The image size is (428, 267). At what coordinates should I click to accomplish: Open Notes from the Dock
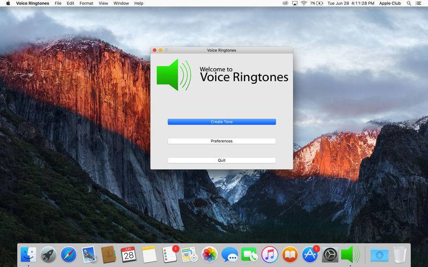(149, 255)
